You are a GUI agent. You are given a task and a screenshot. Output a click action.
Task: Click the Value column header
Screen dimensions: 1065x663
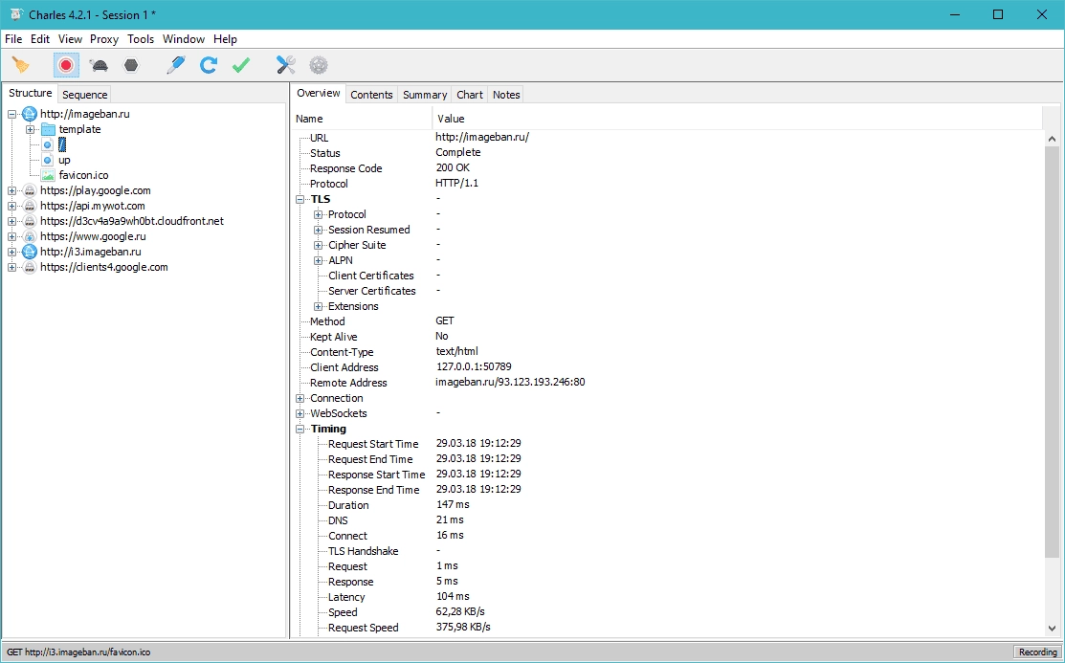[738, 119]
